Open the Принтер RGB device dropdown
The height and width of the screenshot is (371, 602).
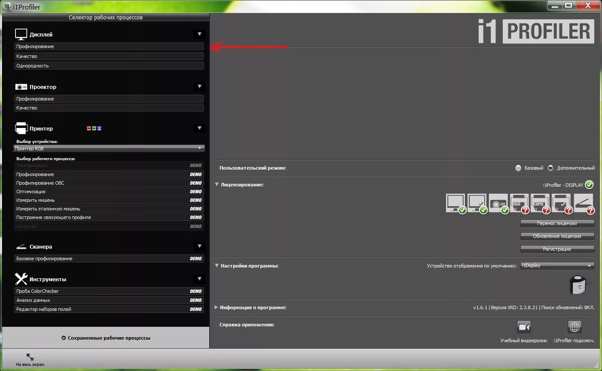pos(109,148)
